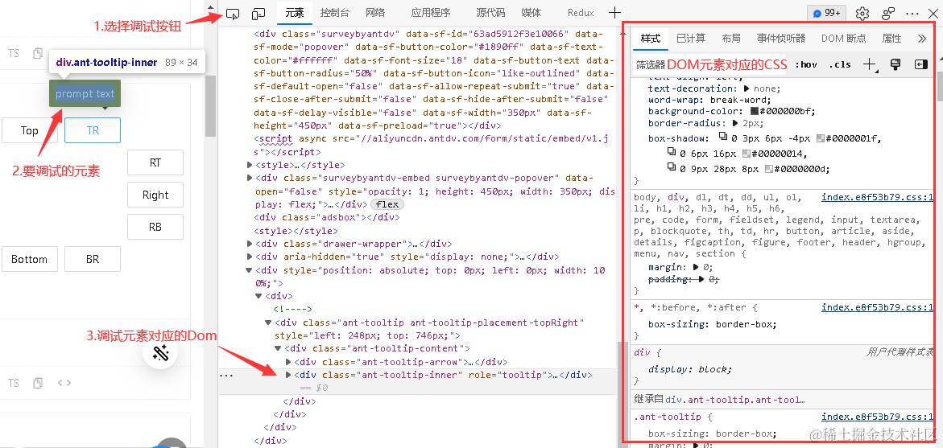The width and height of the screenshot is (943, 448).
Task: Click the 筛选器 filter input field
Action: [711, 64]
